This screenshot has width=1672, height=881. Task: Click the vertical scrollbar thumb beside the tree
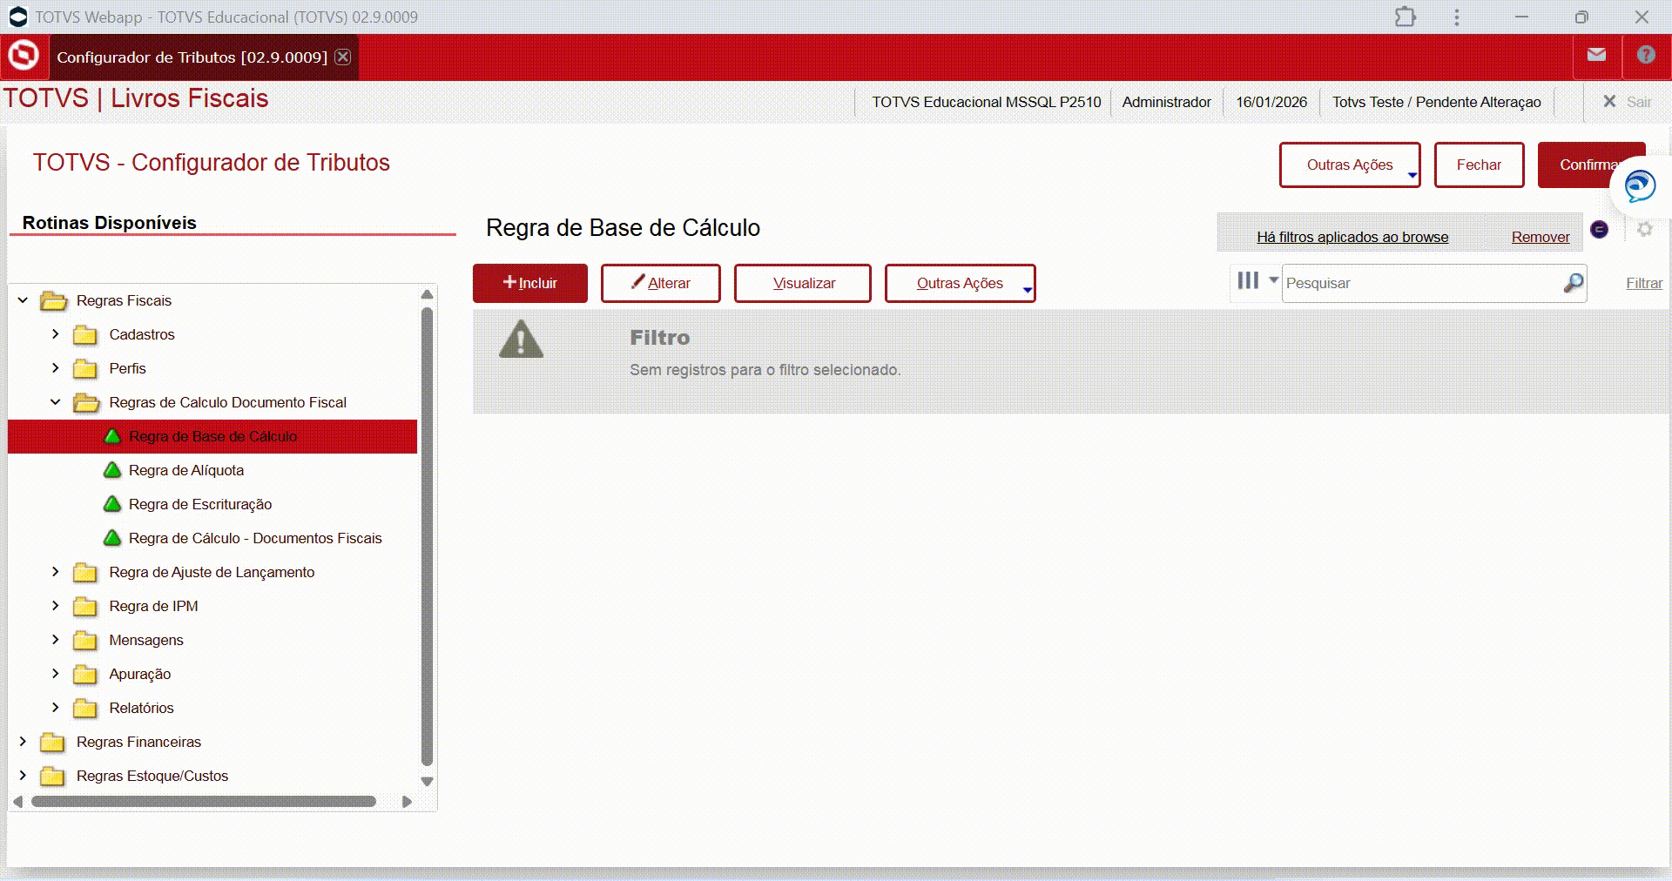pyautogui.click(x=427, y=536)
